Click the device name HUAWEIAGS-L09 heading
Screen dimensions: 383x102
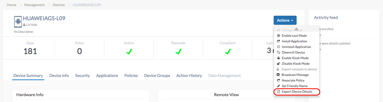pyautogui.click(x=44, y=18)
